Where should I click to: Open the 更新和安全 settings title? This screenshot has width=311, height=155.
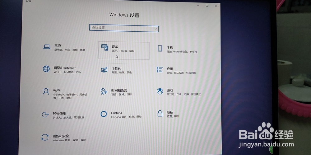[x=61, y=136]
